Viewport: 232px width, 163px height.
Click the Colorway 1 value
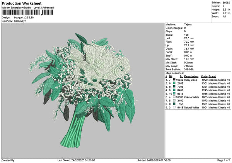[19, 20]
